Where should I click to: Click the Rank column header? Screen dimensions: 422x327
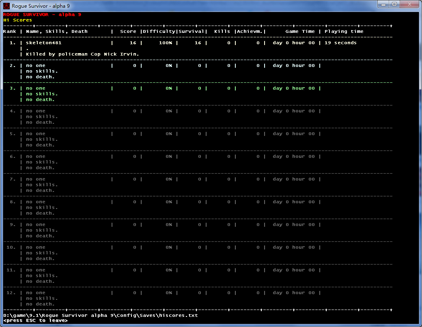[10, 31]
